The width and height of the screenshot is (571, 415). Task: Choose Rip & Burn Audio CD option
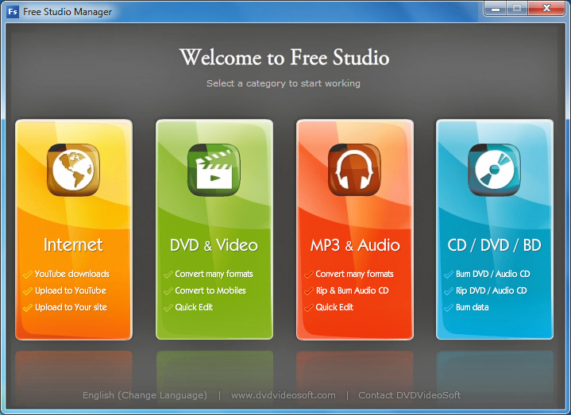352,290
